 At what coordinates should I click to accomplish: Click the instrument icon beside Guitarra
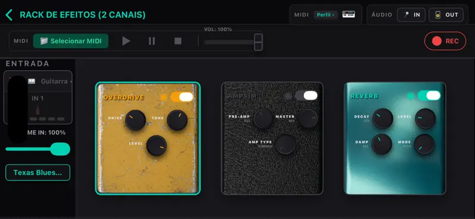tap(31, 81)
